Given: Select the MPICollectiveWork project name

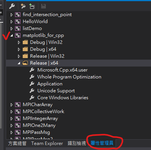Looking at the screenshot, I should pos(44,112).
